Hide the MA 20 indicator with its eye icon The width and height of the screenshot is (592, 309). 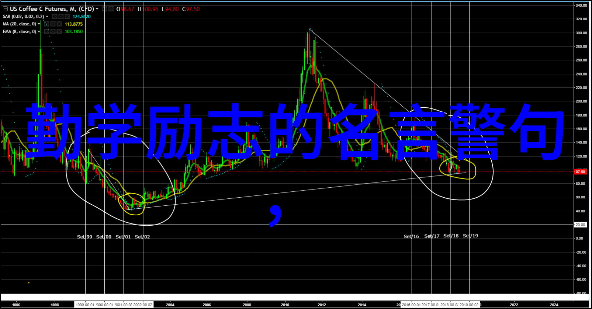point(46,24)
